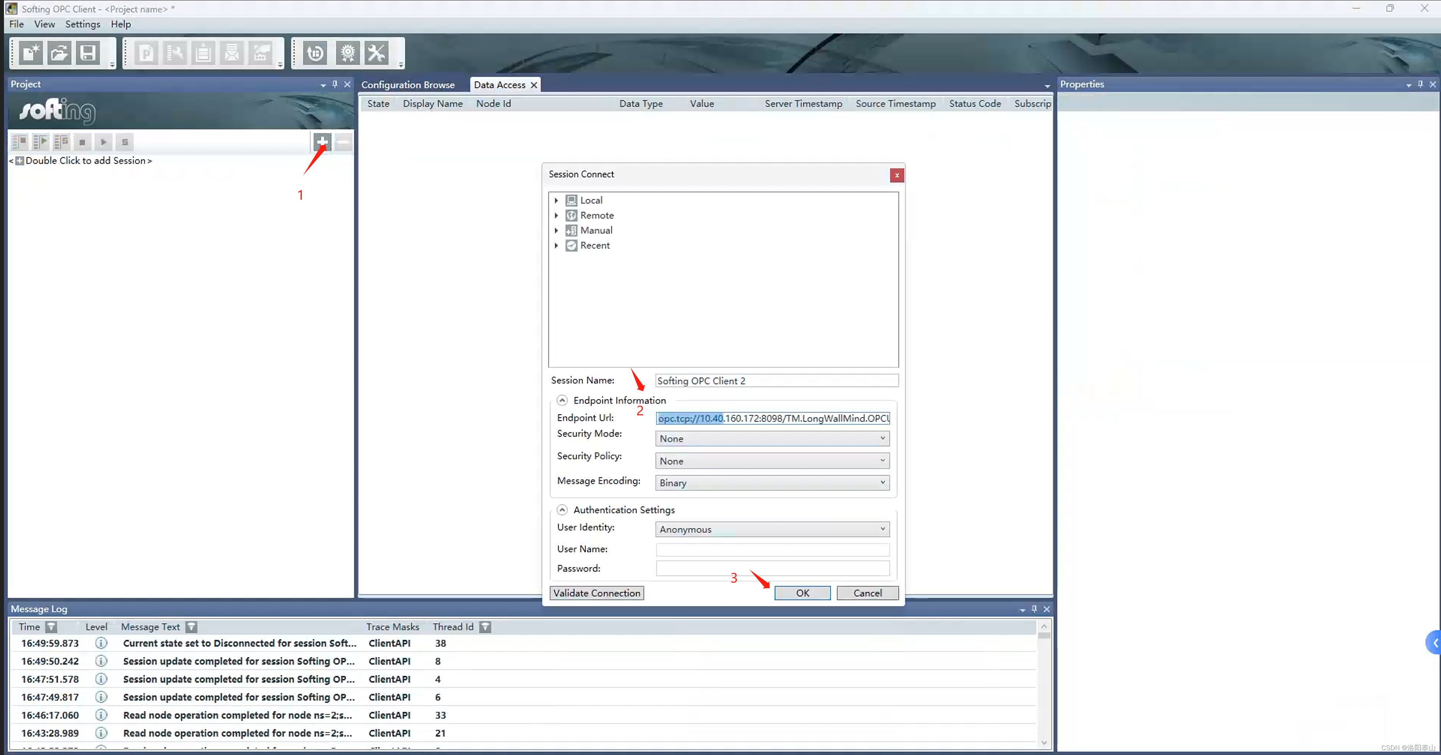
Task: Click Cancel in Session Connect dialog
Action: tap(867, 593)
